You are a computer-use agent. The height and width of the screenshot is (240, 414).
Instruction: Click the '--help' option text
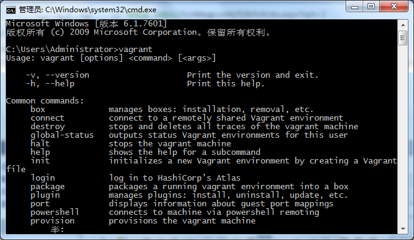[x=60, y=84]
